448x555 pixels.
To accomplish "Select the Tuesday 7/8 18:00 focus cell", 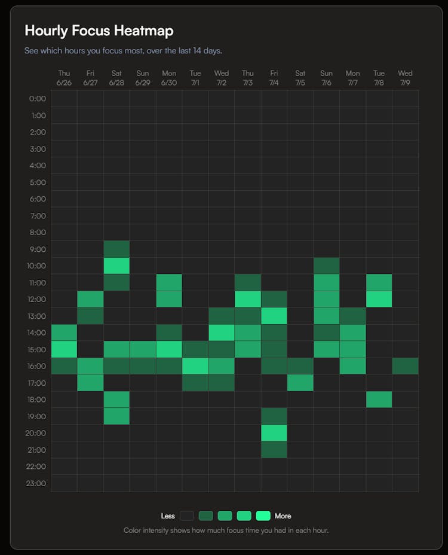I will click(x=379, y=400).
